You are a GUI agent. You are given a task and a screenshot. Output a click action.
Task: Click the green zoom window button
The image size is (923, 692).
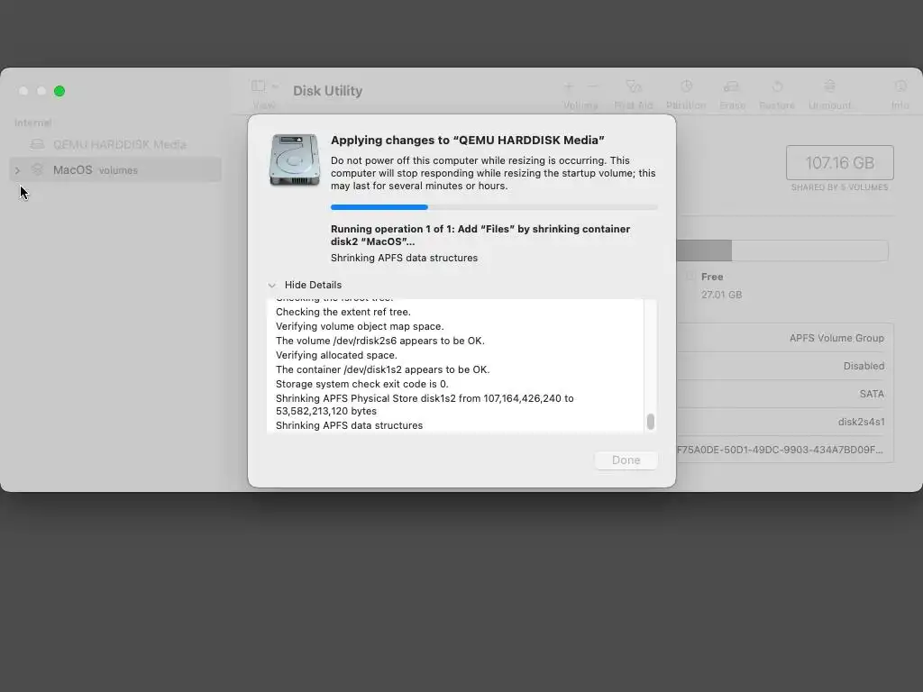click(59, 91)
